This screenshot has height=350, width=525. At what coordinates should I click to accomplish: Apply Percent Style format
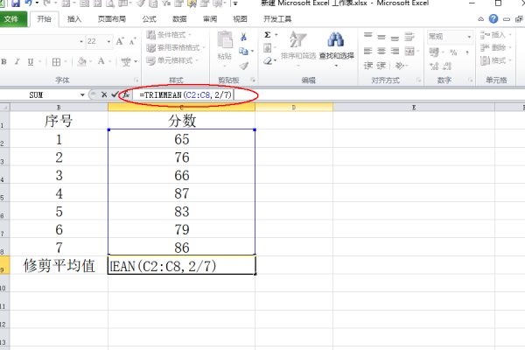pyautogui.click(x=453, y=52)
